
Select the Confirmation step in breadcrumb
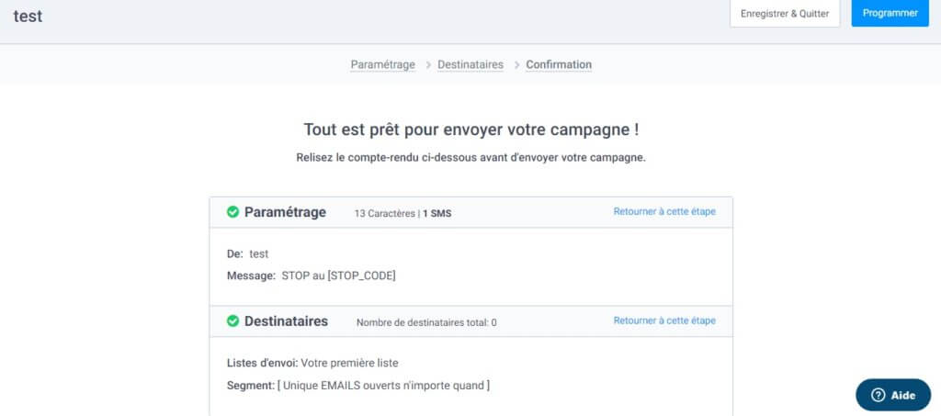(559, 65)
